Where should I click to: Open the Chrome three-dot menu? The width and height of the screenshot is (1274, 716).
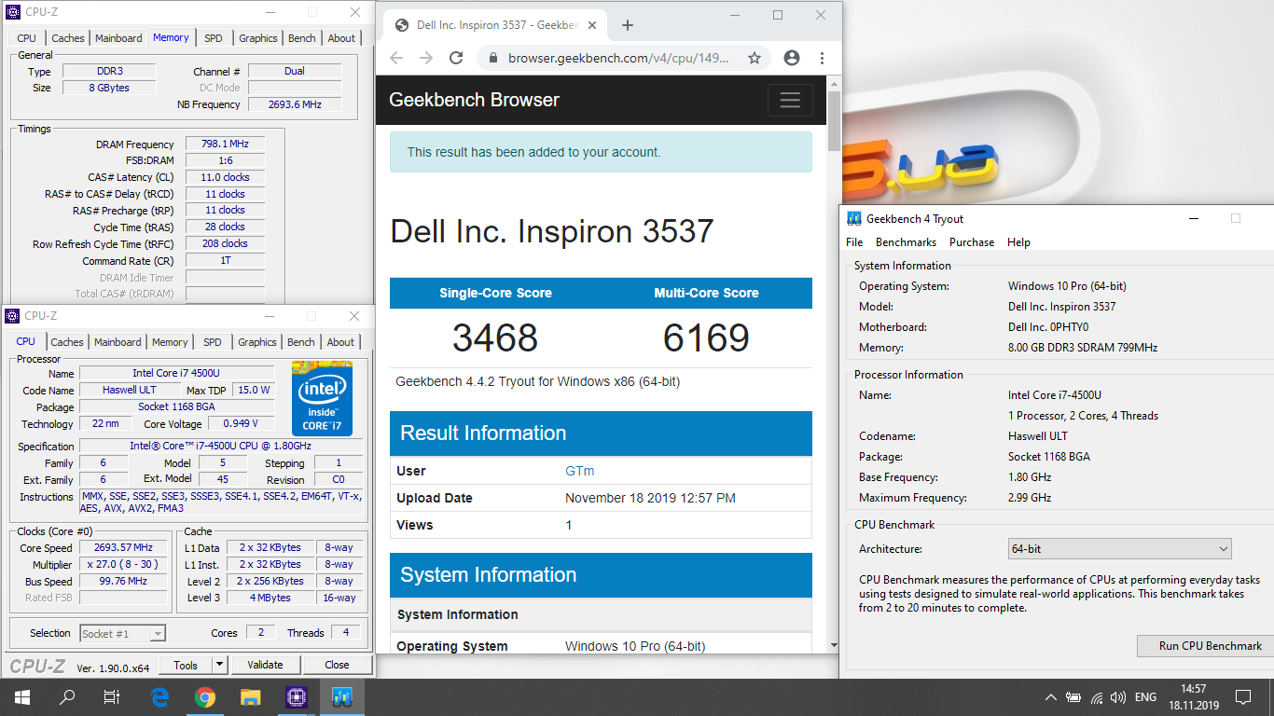[x=822, y=58]
